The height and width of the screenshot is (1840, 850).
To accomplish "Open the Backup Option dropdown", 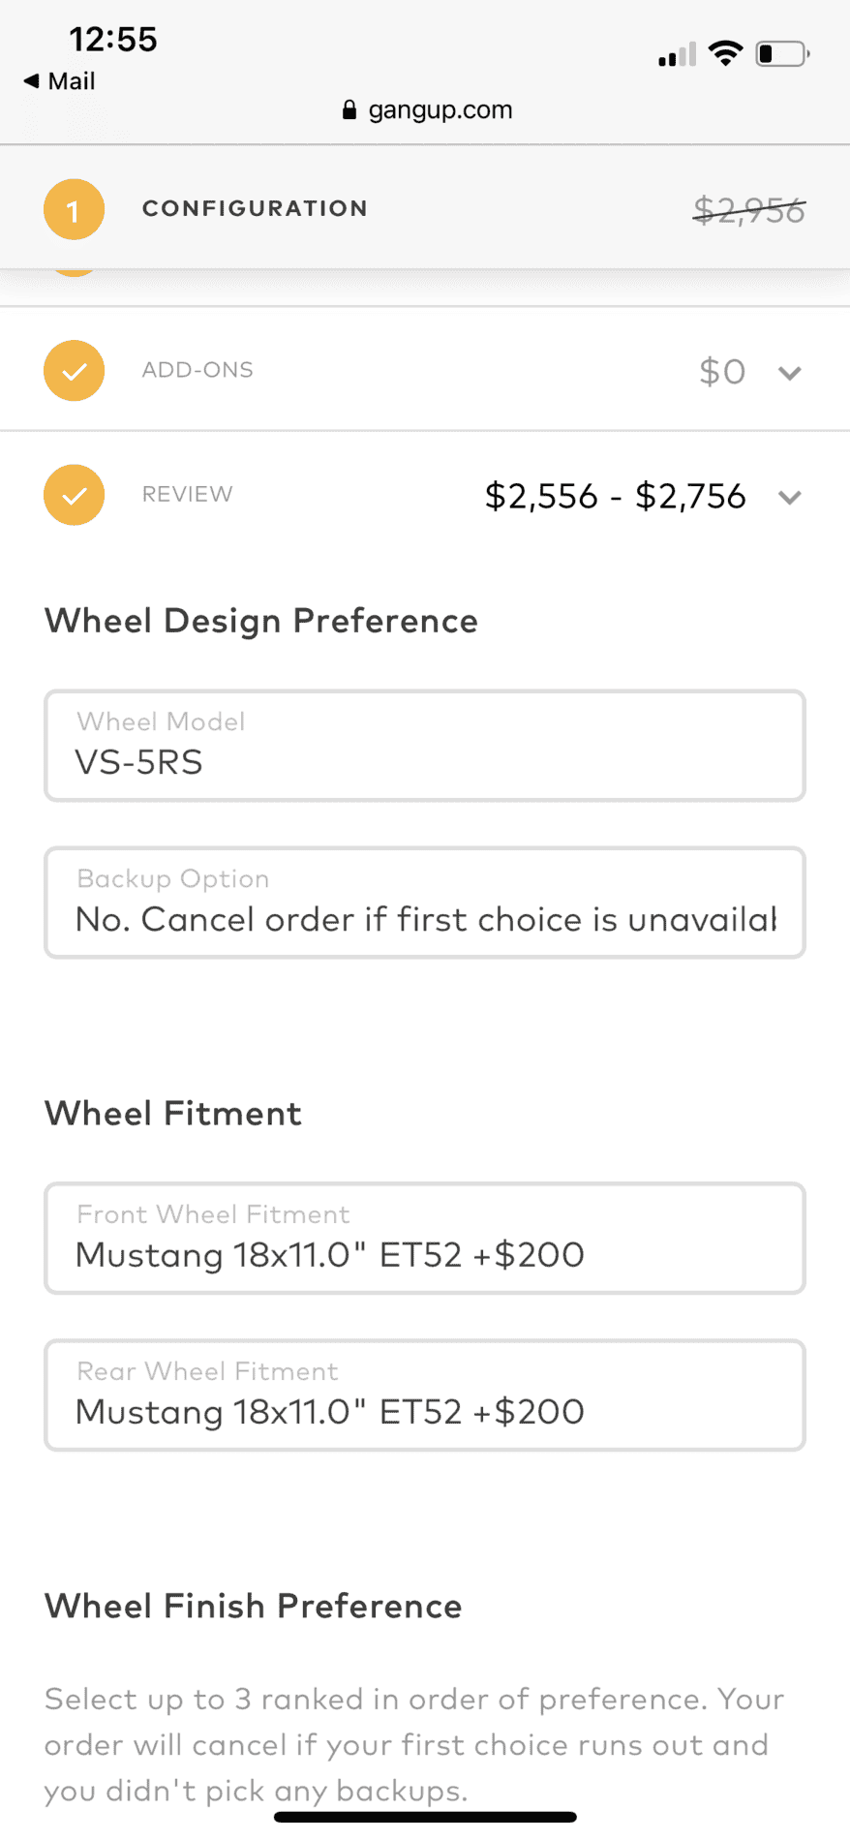I will 425,903.
